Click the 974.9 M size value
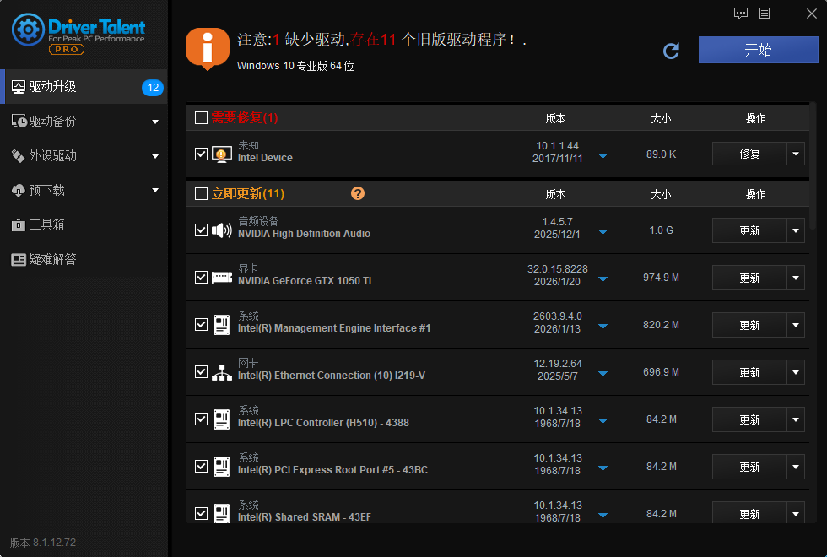The height and width of the screenshot is (557, 827). click(x=661, y=278)
